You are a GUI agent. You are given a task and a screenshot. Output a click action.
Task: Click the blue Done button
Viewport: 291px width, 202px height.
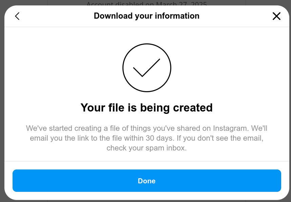click(147, 181)
